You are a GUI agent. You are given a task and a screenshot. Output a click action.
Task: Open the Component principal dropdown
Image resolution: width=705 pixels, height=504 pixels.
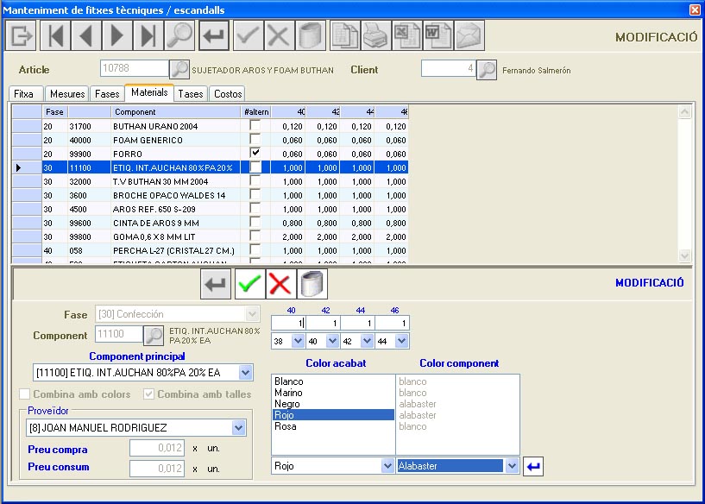click(245, 372)
